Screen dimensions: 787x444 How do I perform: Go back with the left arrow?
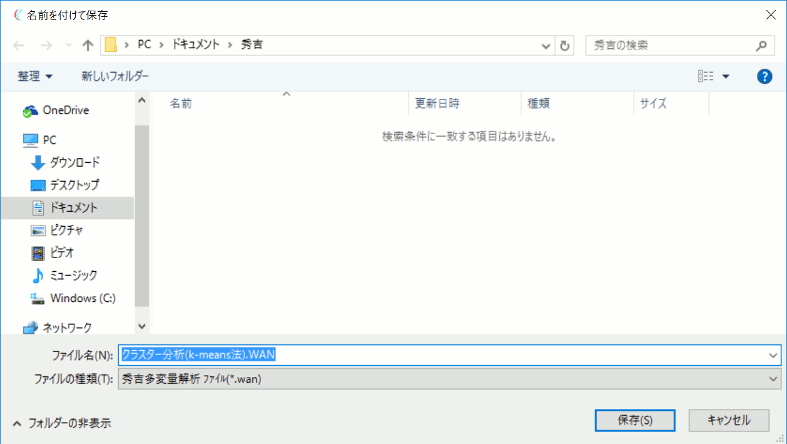coord(19,46)
